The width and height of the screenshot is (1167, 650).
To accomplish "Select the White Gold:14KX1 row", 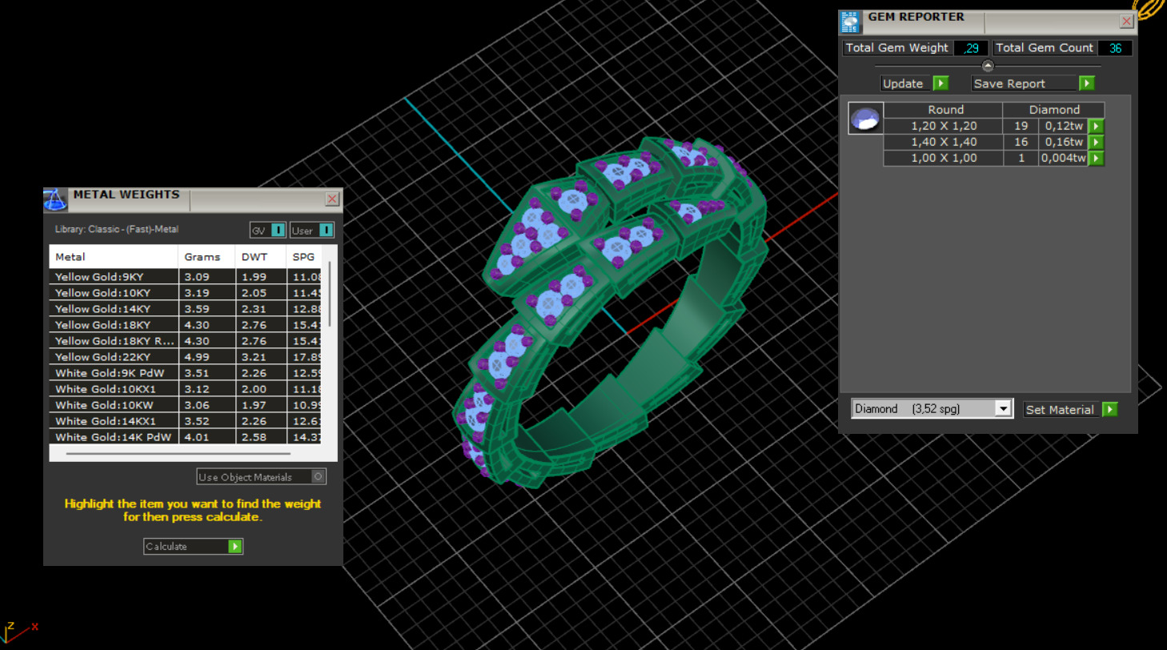I will pyautogui.click(x=186, y=421).
